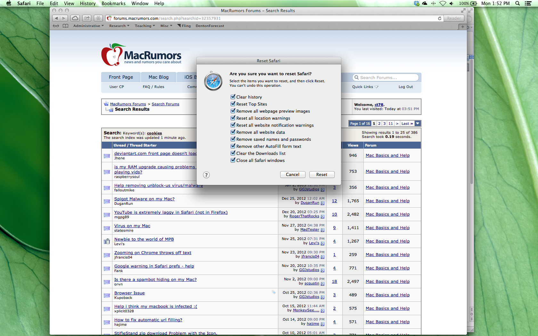Open the History menu

pyautogui.click(x=88, y=4)
